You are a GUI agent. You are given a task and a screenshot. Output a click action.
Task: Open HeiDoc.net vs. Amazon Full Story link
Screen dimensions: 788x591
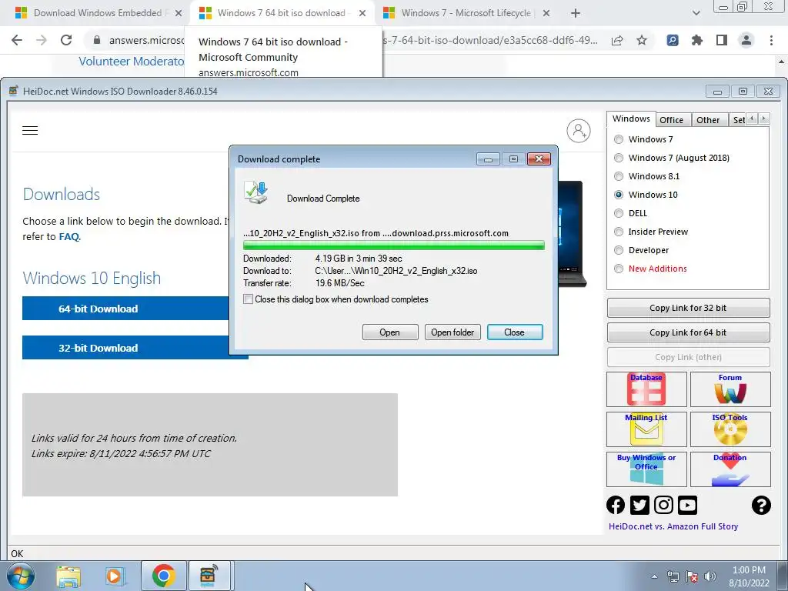673,526
